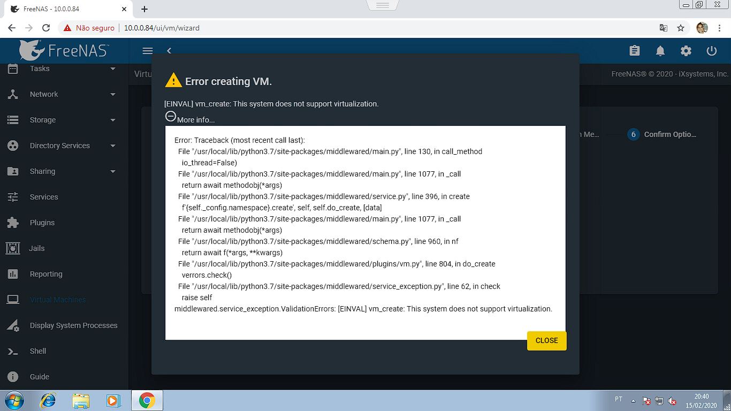
Task: Click the browser forward arrow
Action: (29, 28)
